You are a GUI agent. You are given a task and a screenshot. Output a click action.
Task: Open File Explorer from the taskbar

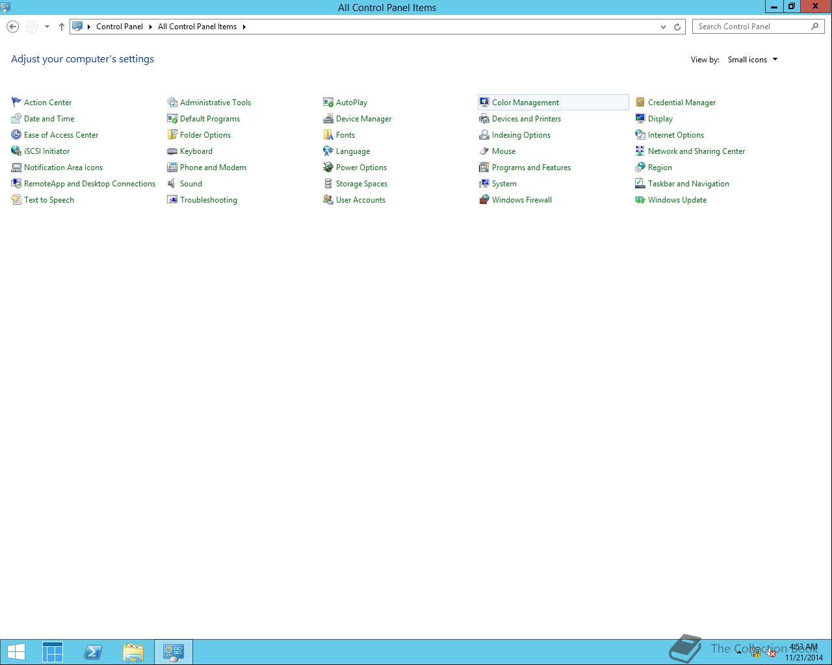coord(133,652)
